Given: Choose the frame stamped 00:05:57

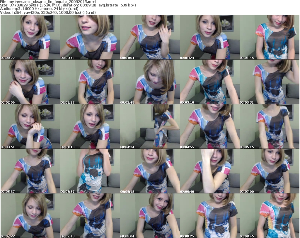Looking at the screenshot, I should tap(90, 171).
